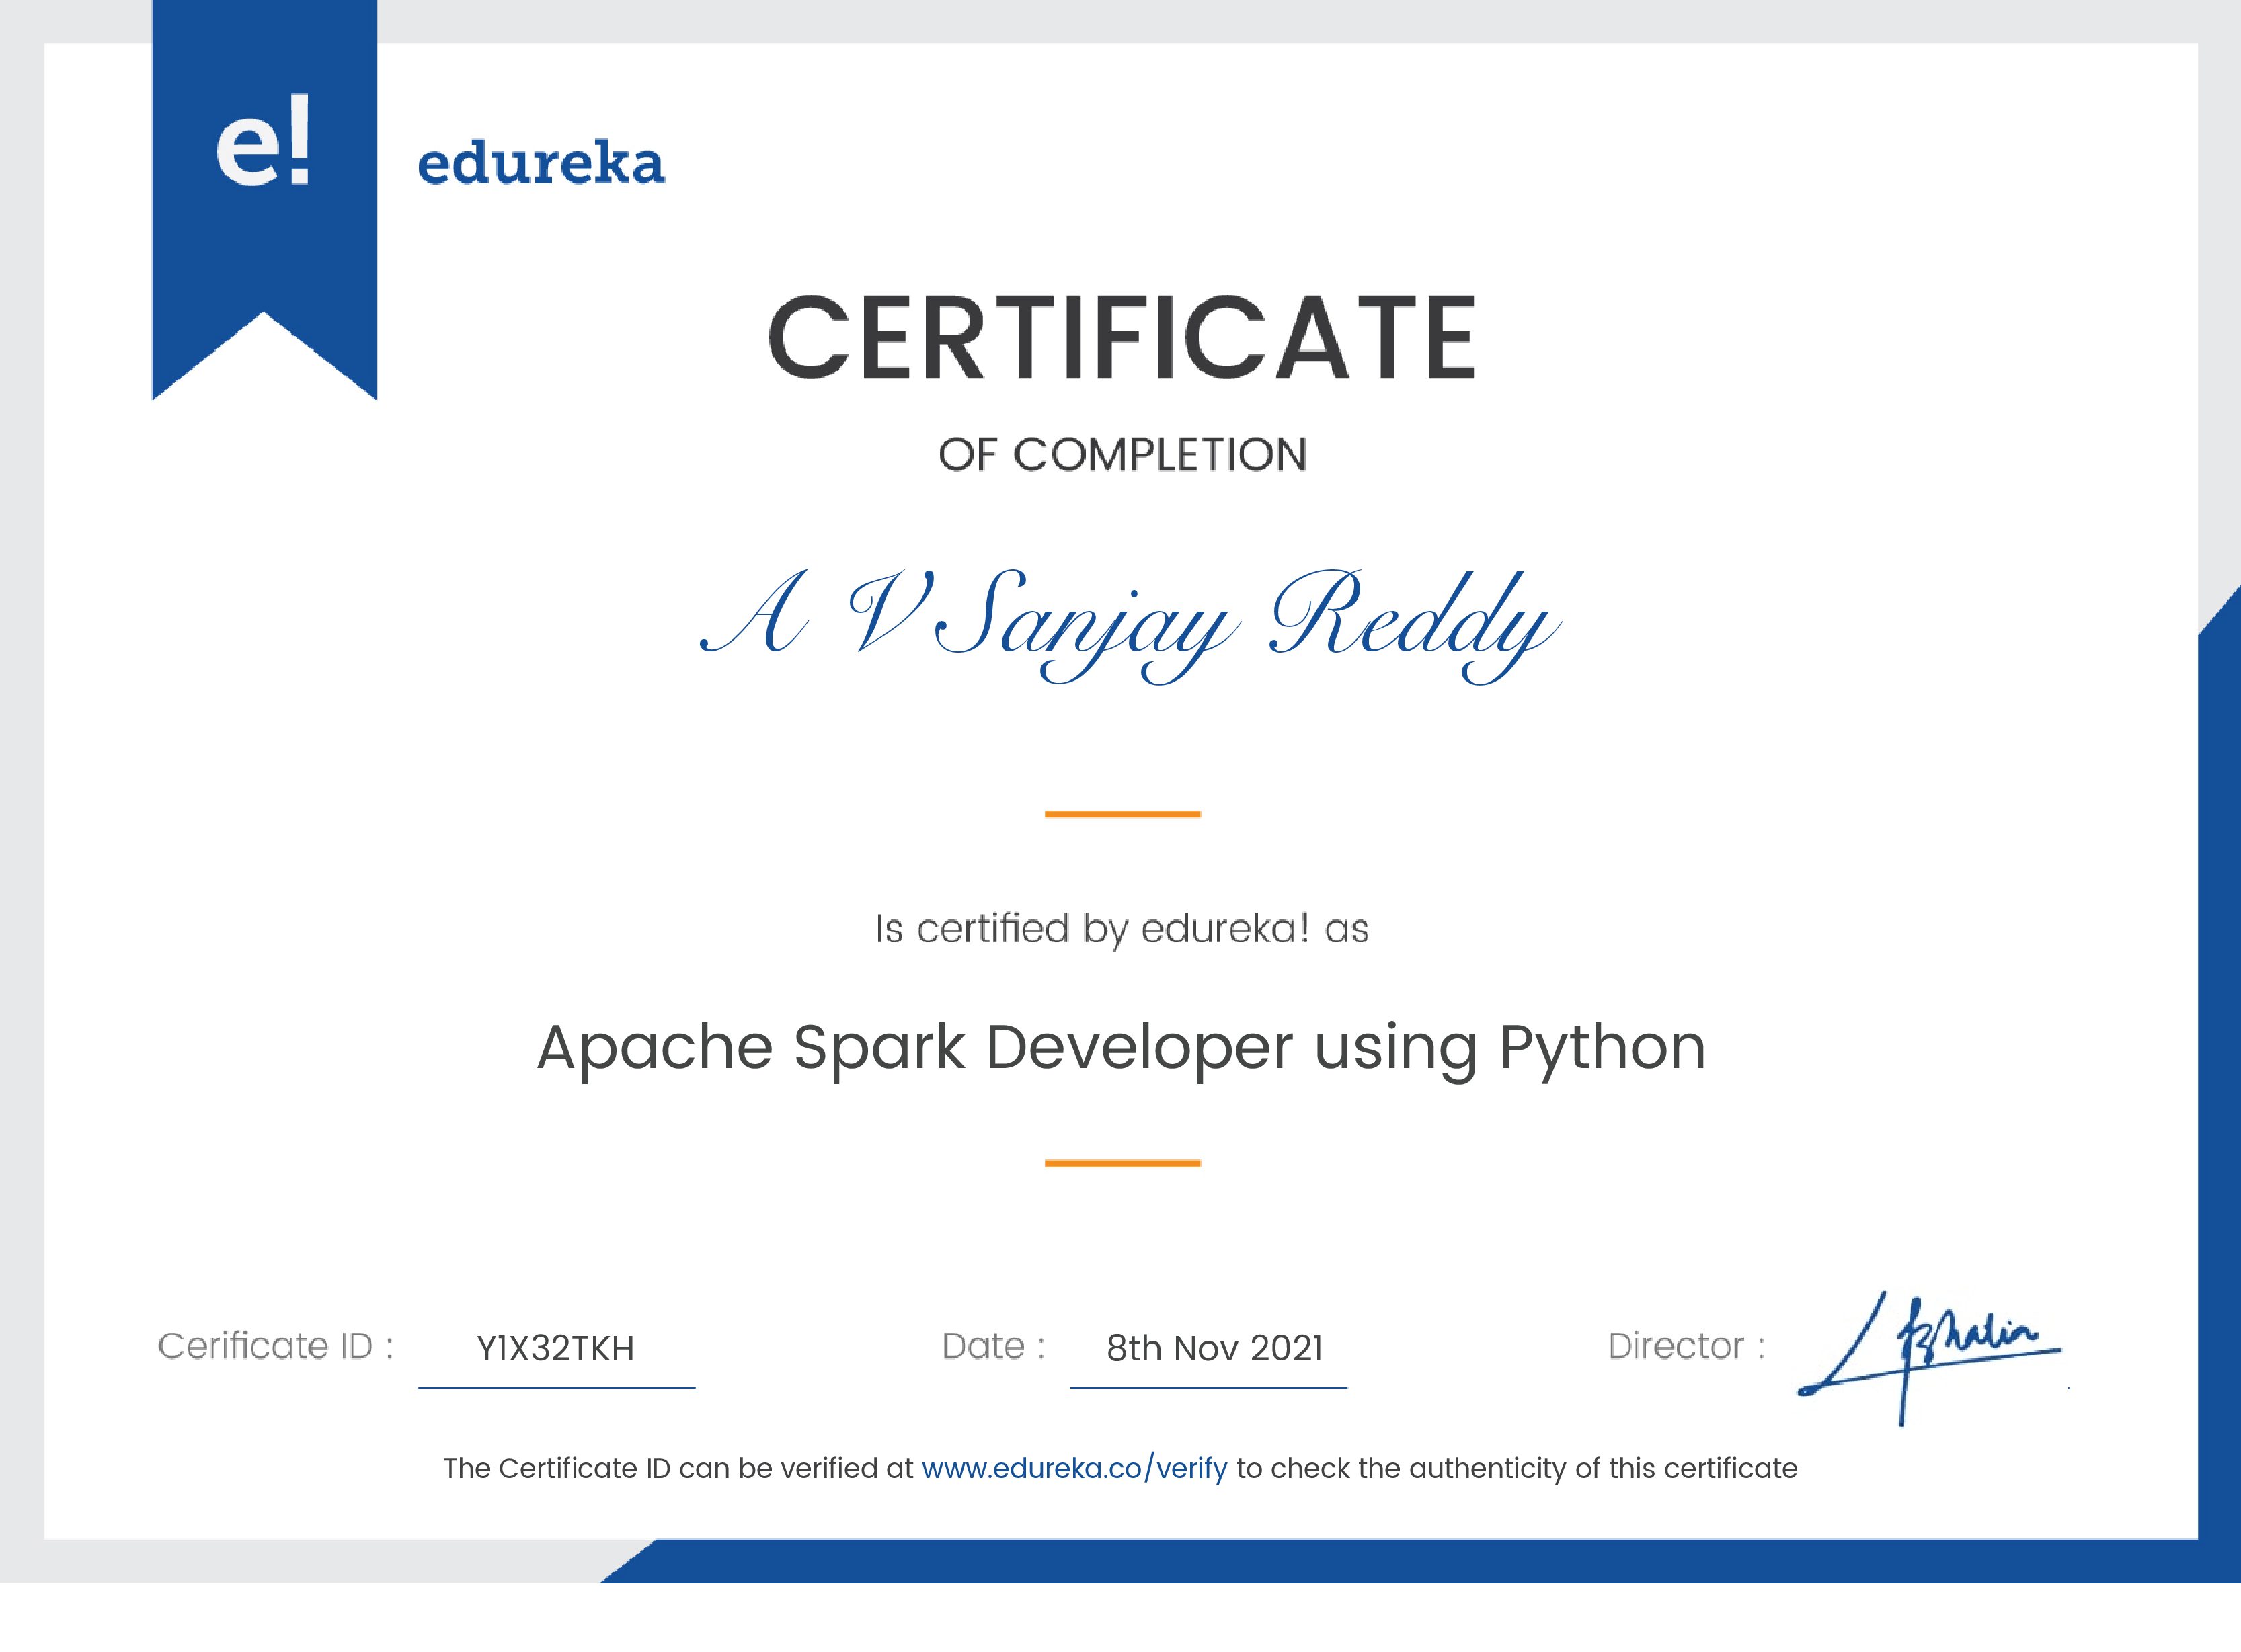Click the Cerificate ID label
Viewport: 2241px width, 1652px height.
click(x=275, y=1346)
